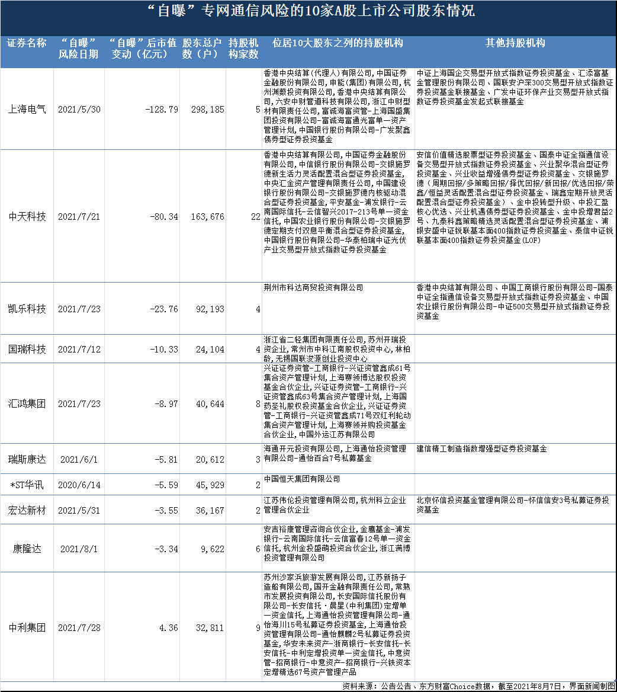Screen dimensions: 617x692
Task: Click shareholder count 163,676
Action: 208,217
